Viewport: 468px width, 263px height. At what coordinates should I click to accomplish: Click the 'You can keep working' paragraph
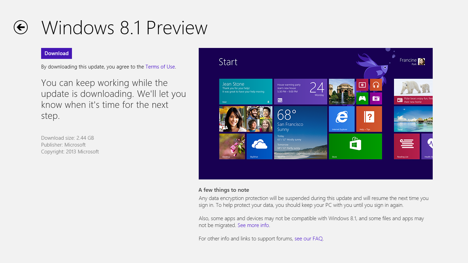[113, 99]
